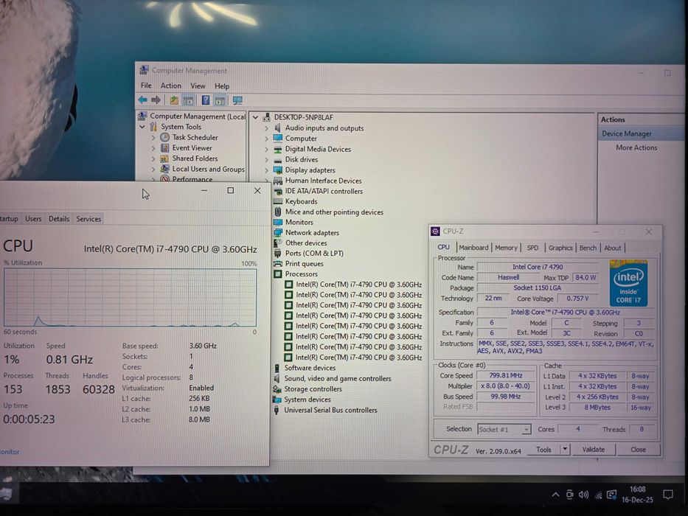This screenshot has height=516, width=688.
Task: Expand Audio inputs and outputs
Action: click(266, 128)
